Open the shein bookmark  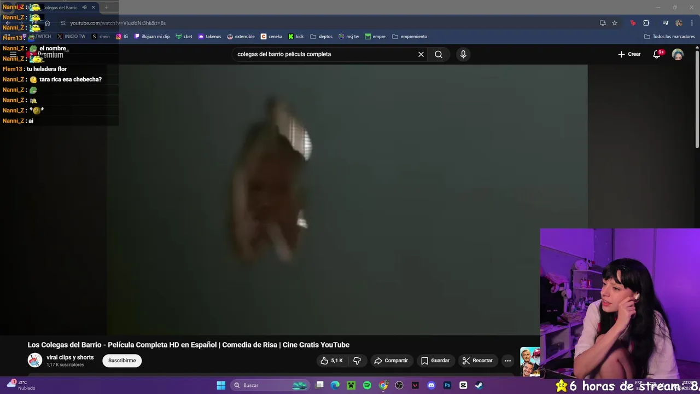click(x=101, y=37)
